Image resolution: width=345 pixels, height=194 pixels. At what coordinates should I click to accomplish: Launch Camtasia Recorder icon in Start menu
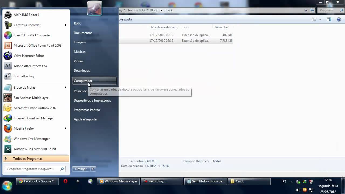(x=8, y=25)
